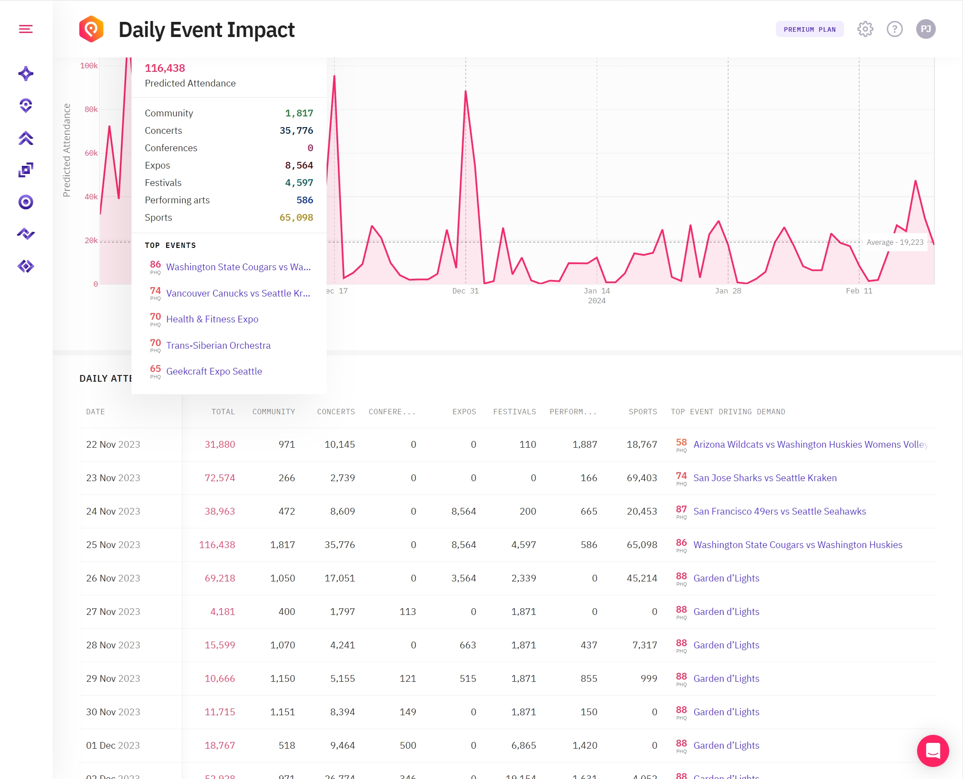Image resolution: width=963 pixels, height=779 pixels.
Task: Open the Health & Fitness Expo event link
Action: [212, 319]
